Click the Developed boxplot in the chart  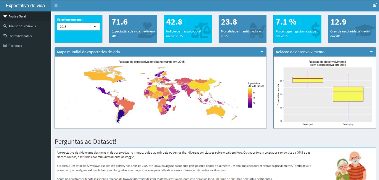(308, 80)
